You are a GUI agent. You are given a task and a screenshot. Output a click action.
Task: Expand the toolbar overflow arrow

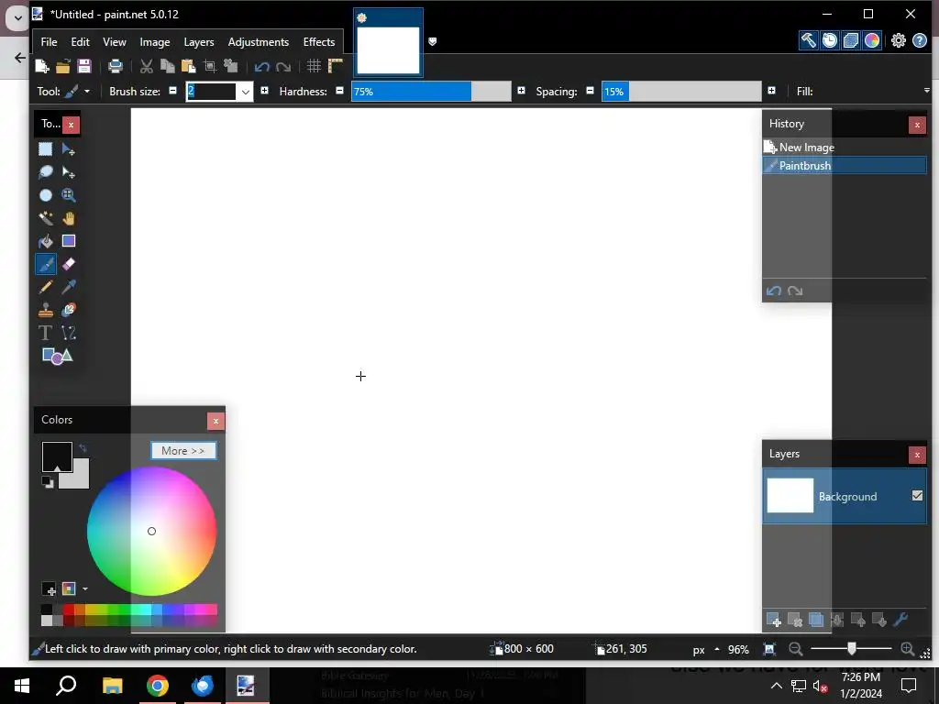tap(926, 91)
